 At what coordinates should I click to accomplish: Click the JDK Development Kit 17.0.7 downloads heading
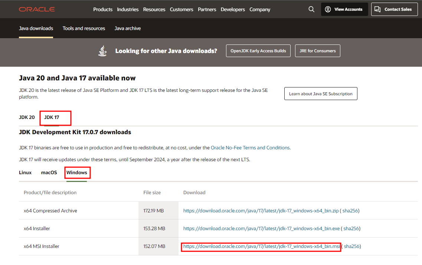75,132
